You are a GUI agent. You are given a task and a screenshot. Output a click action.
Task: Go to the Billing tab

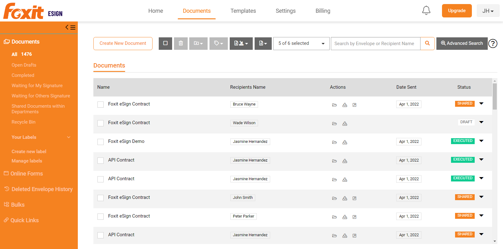(323, 11)
